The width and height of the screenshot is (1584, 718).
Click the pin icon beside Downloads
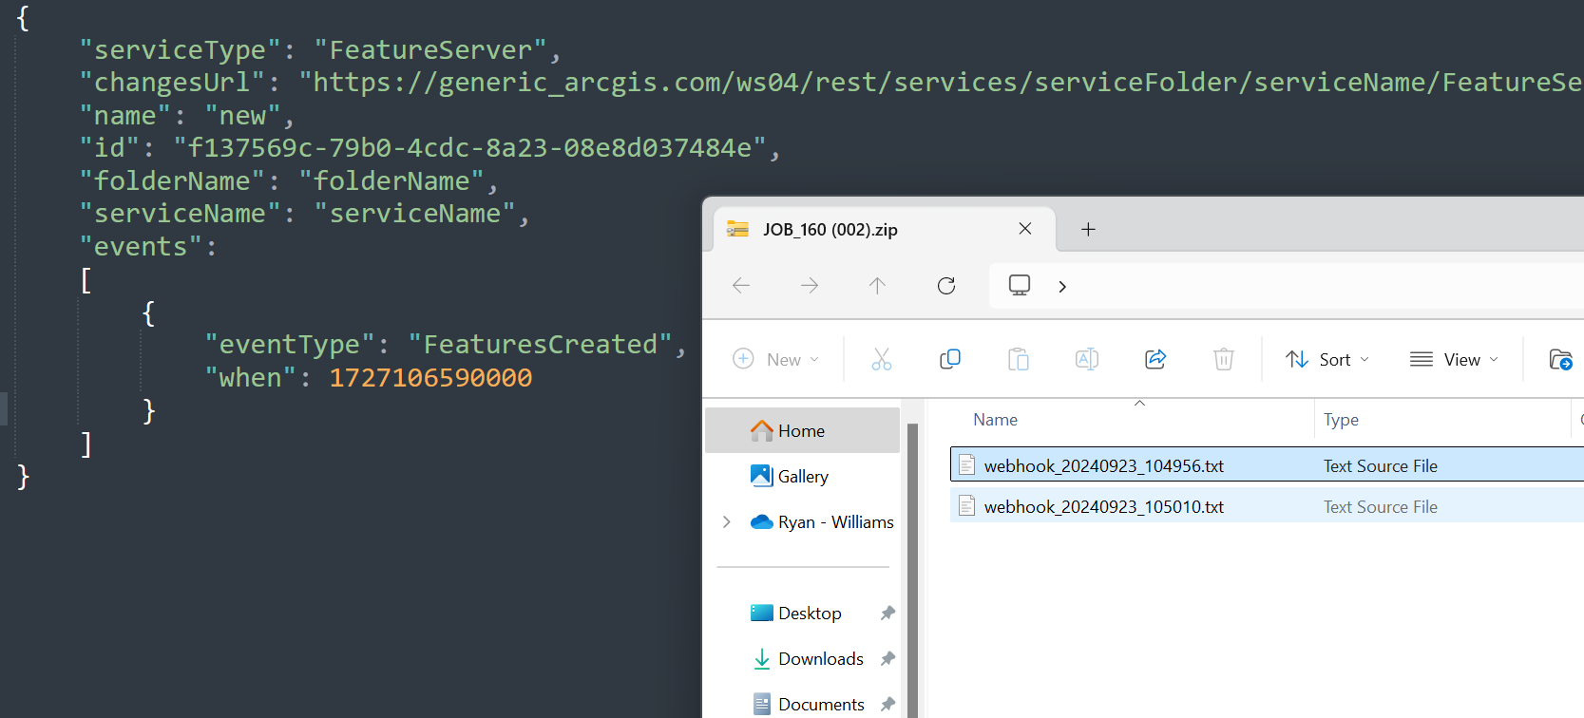coord(887,658)
